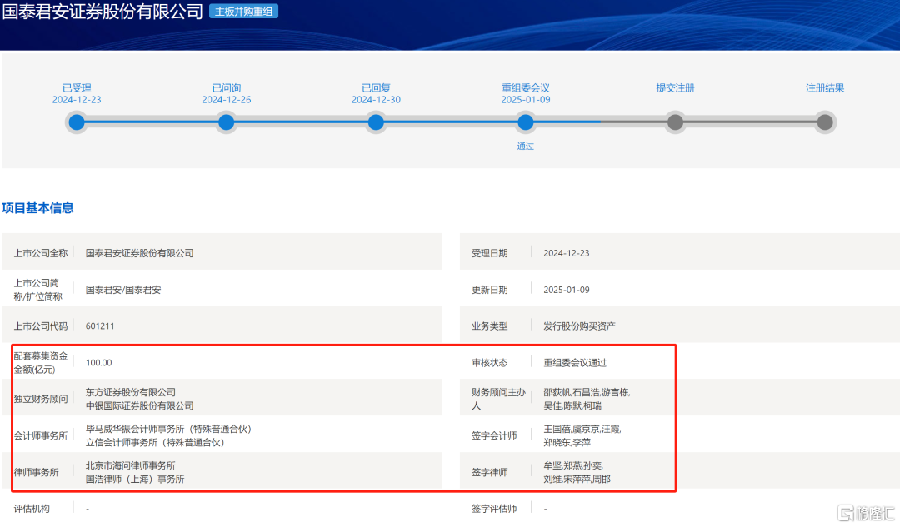The height and width of the screenshot is (527, 900).
Task: Click the 上市公司代码 field label
Action: [x=41, y=326]
